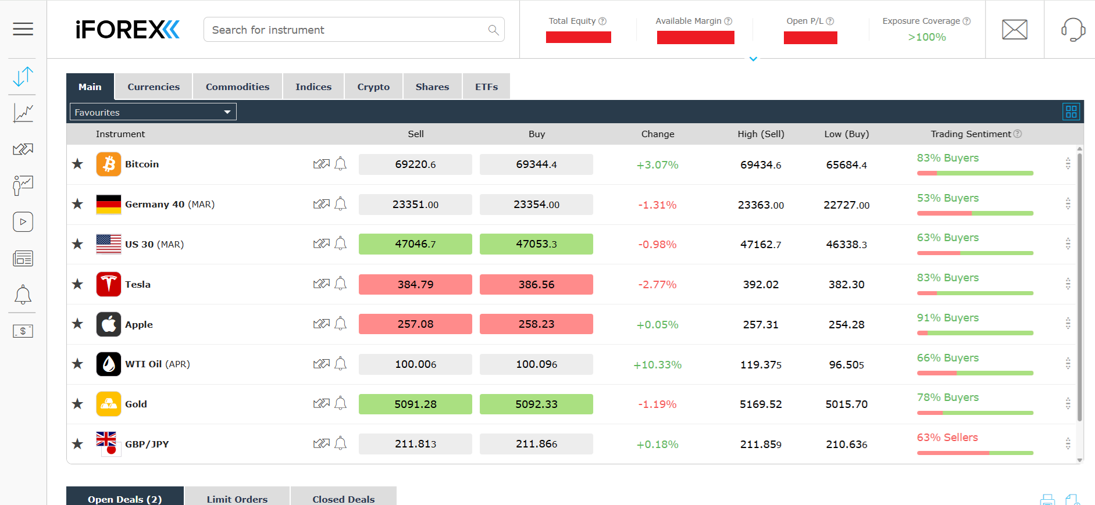Image resolution: width=1095 pixels, height=505 pixels.
Task: Toggle favourite star for Apple
Action: [x=77, y=324]
